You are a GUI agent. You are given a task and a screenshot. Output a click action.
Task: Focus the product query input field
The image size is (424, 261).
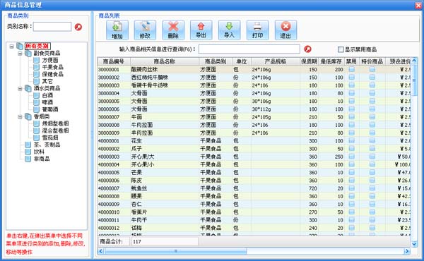point(249,49)
